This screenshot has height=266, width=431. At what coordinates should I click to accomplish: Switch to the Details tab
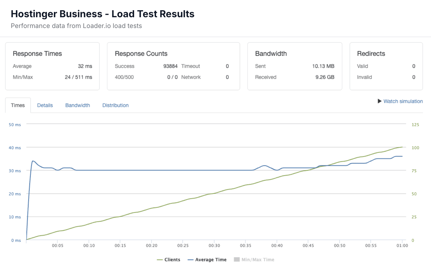(45, 105)
